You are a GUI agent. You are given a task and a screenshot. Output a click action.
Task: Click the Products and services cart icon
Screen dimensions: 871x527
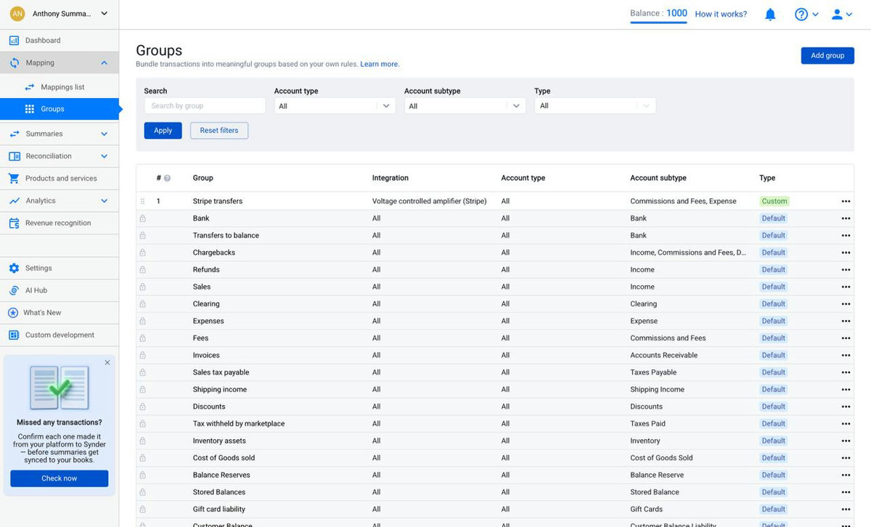[x=14, y=179]
